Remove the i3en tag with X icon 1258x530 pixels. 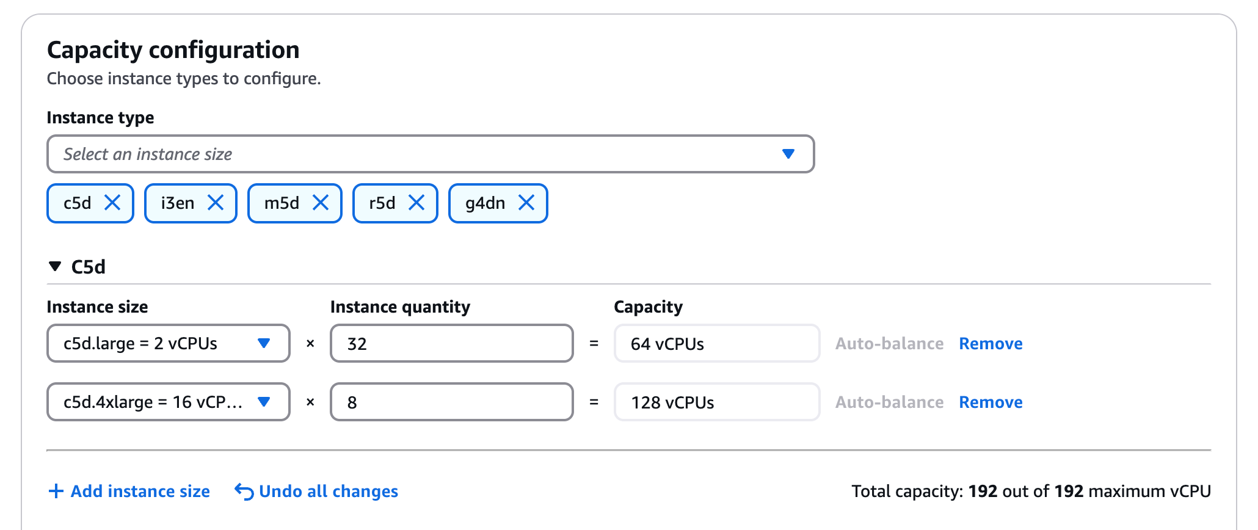click(x=216, y=203)
